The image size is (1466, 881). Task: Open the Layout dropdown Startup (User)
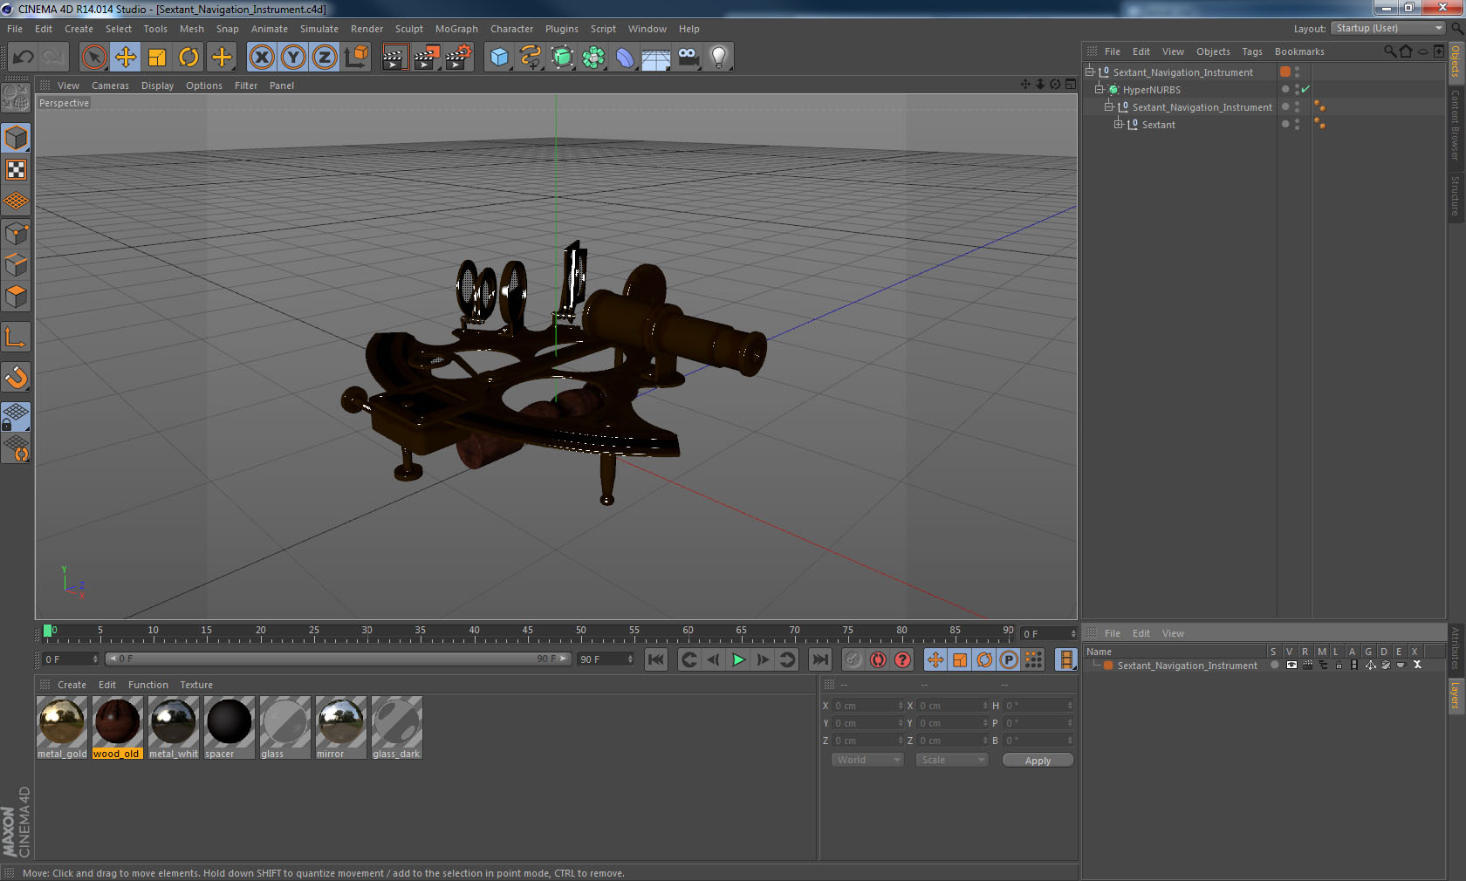click(x=1389, y=28)
